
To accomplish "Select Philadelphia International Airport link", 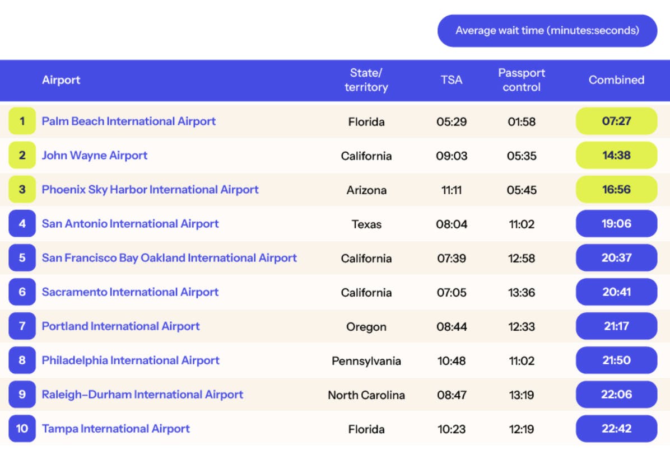I will [131, 360].
